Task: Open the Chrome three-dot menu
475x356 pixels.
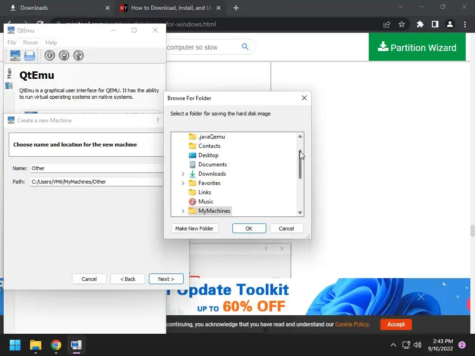Action: click(465, 25)
